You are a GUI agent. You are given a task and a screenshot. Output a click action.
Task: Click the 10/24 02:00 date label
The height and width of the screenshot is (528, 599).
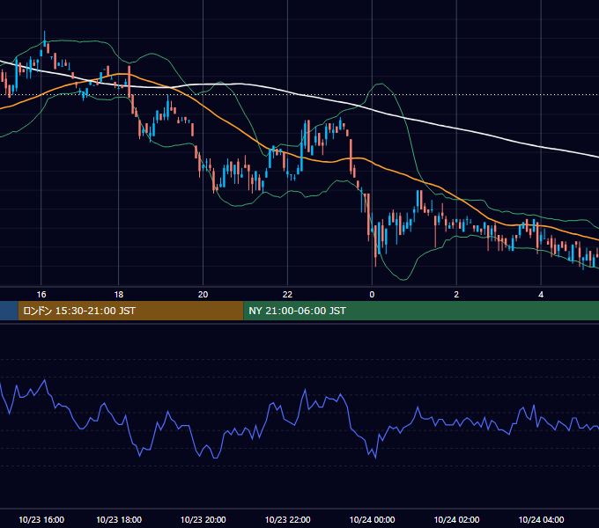coord(456,519)
